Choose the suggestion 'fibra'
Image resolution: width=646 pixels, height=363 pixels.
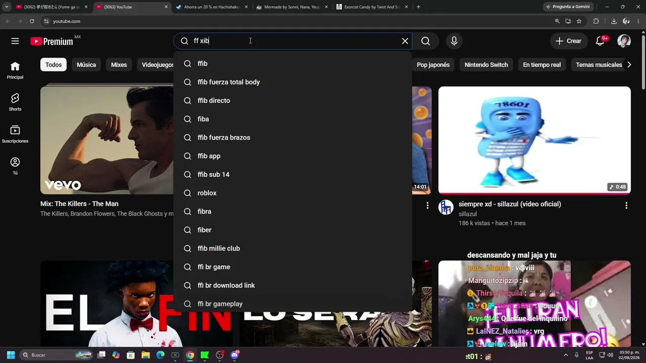coord(293,211)
